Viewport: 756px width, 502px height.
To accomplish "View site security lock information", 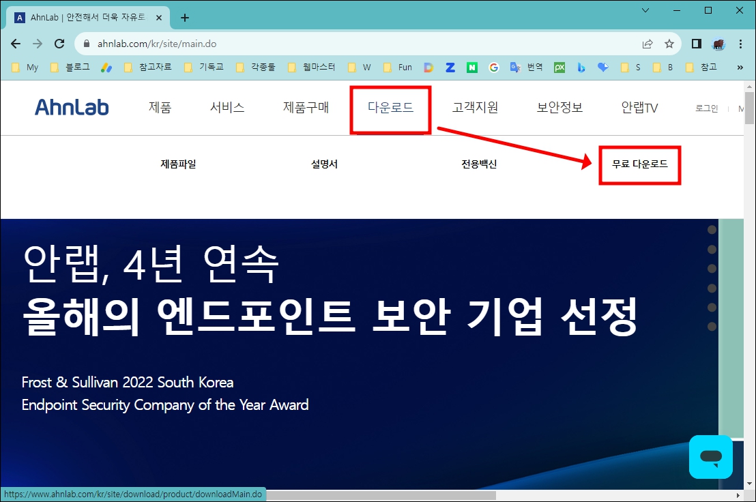I will (x=87, y=44).
